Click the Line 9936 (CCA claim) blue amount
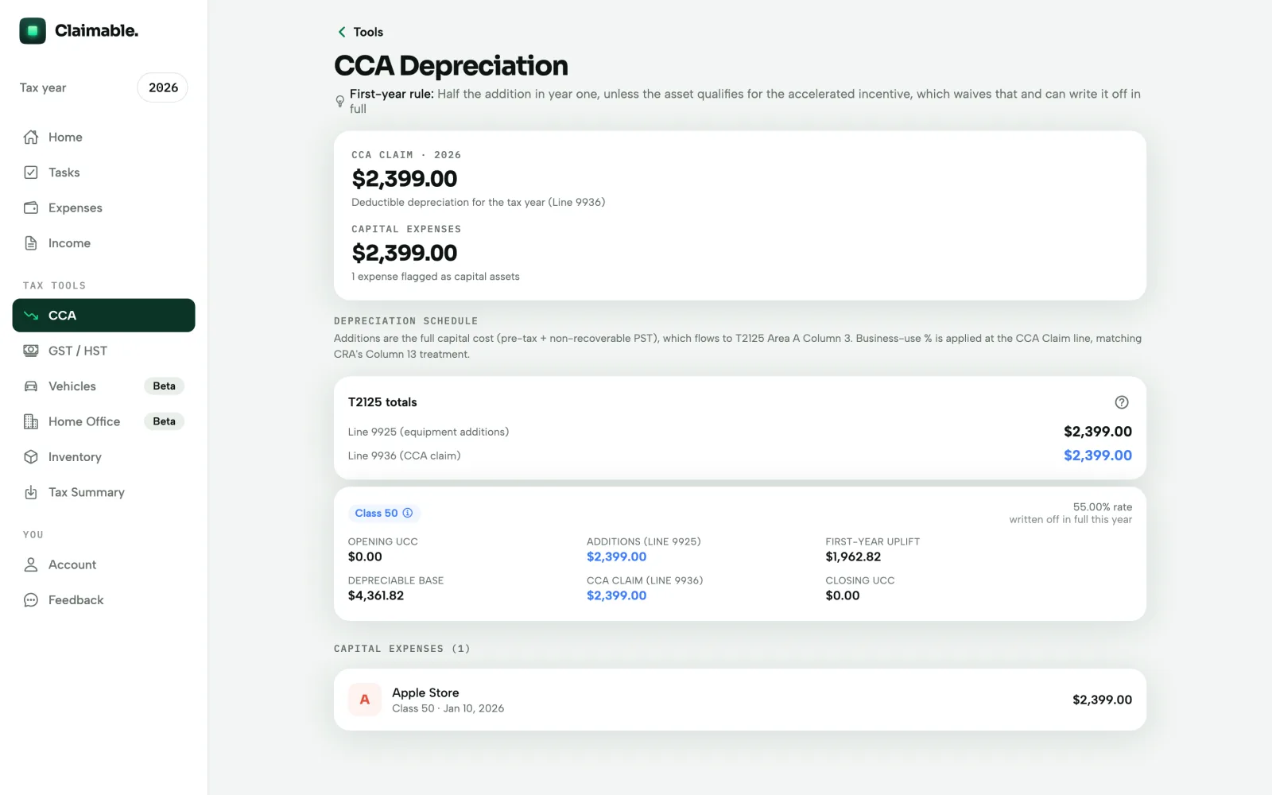The width and height of the screenshot is (1272, 795). pyautogui.click(x=1098, y=456)
